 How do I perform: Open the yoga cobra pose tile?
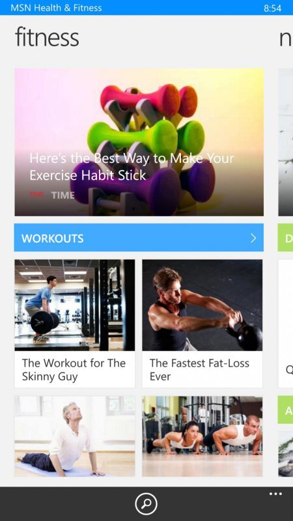click(75, 436)
